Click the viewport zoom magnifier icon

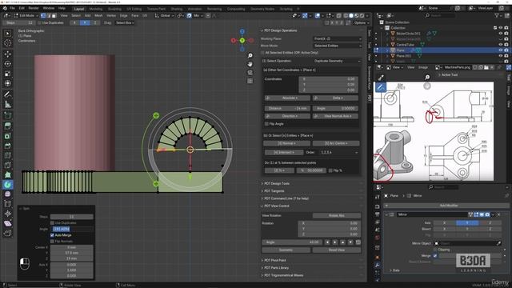pyautogui.click(x=250, y=56)
